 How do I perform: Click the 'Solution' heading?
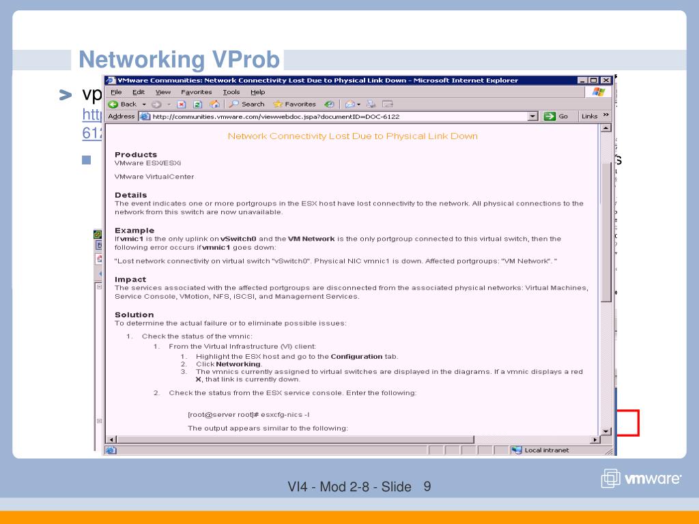[134, 315]
